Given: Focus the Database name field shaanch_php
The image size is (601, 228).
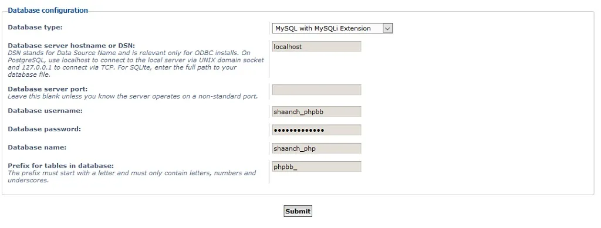Looking at the screenshot, I should [316, 148].
